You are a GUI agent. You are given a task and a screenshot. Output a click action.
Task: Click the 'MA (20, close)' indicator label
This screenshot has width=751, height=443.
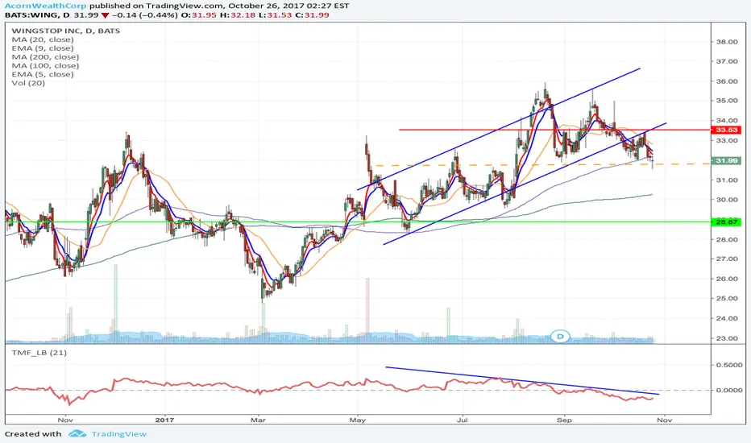point(43,39)
